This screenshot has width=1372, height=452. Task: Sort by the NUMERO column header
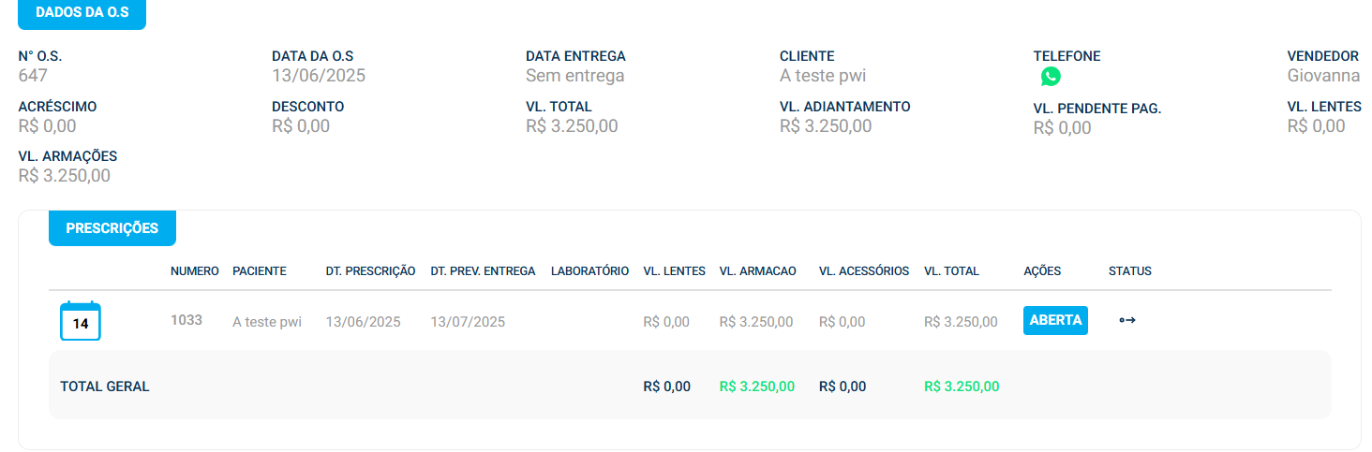(195, 271)
